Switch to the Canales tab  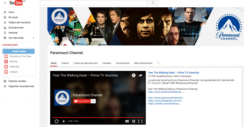(x=107, y=63)
